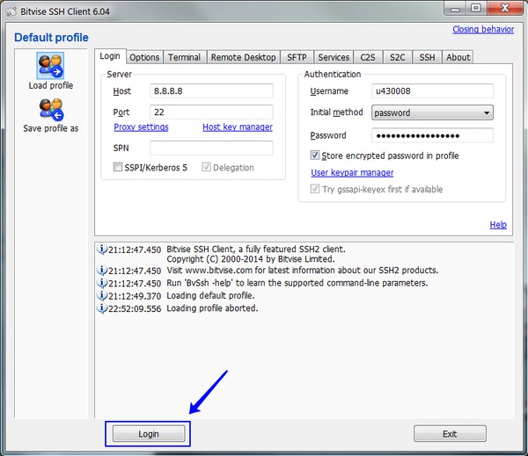
Task: Toggle Try gssapi-keyex first if available
Action: click(x=314, y=188)
